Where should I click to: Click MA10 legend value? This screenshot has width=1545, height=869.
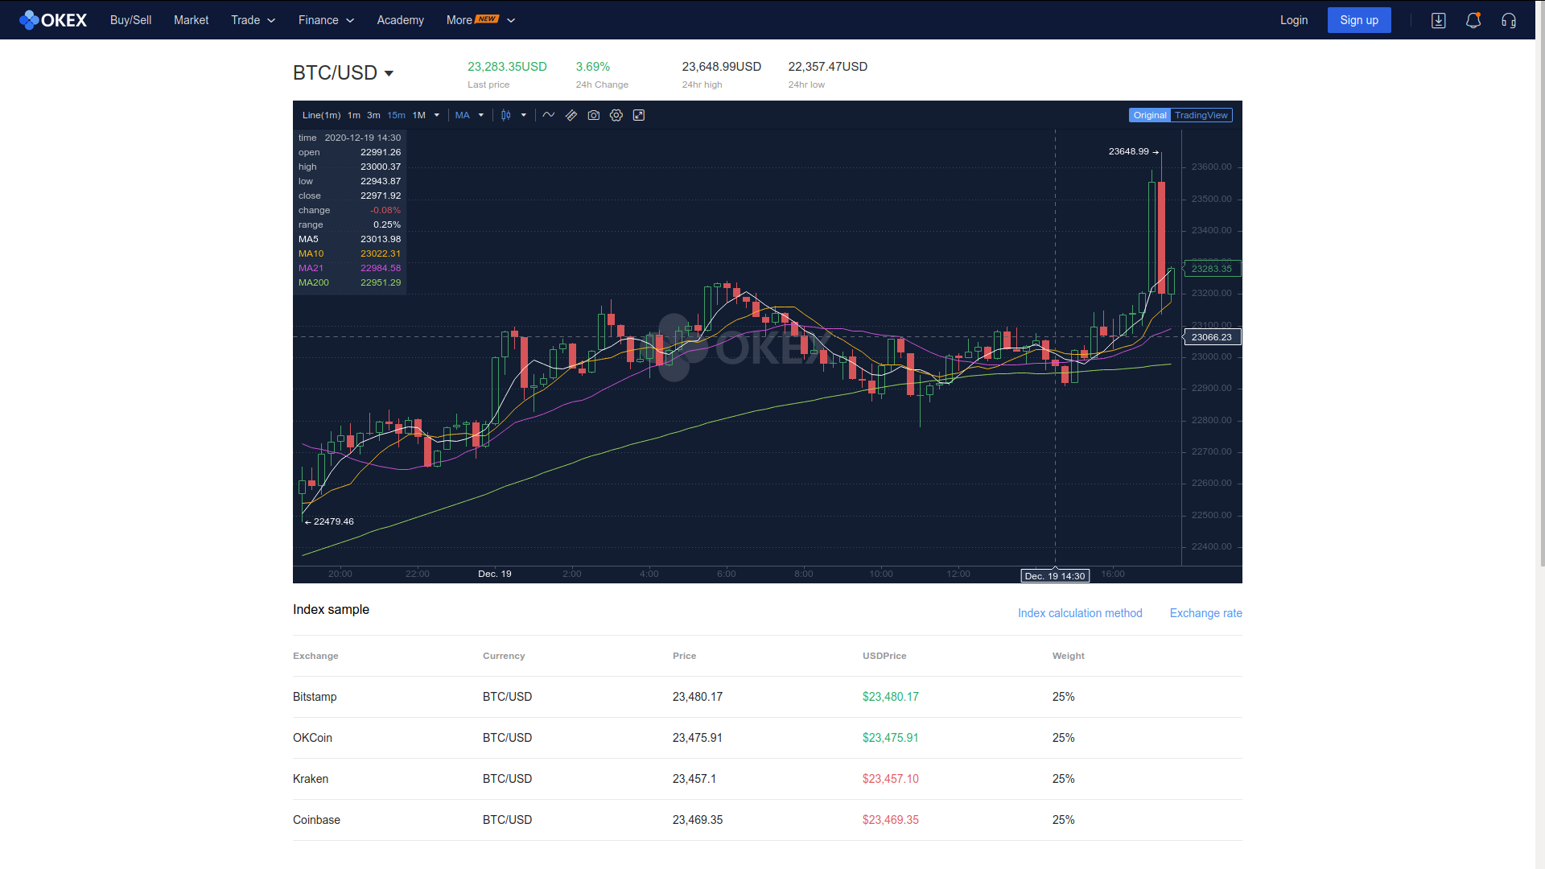(381, 253)
